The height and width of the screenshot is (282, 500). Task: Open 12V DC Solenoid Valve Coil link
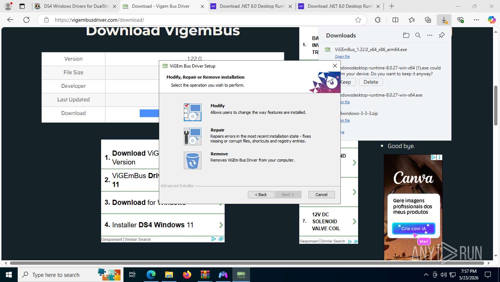pyautogui.click(x=329, y=221)
